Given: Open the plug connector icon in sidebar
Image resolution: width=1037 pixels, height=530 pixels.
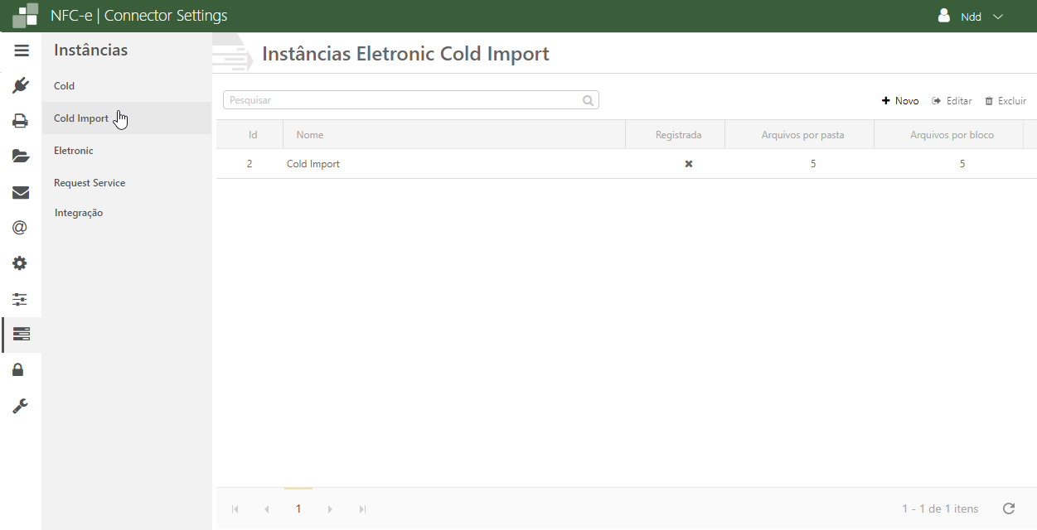Looking at the screenshot, I should tap(21, 85).
